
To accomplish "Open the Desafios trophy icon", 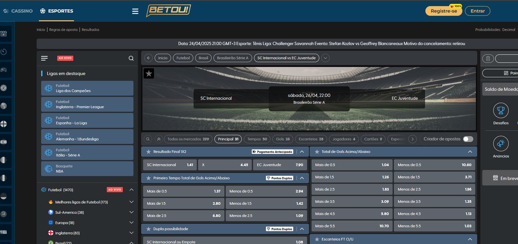I will coord(501,110).
